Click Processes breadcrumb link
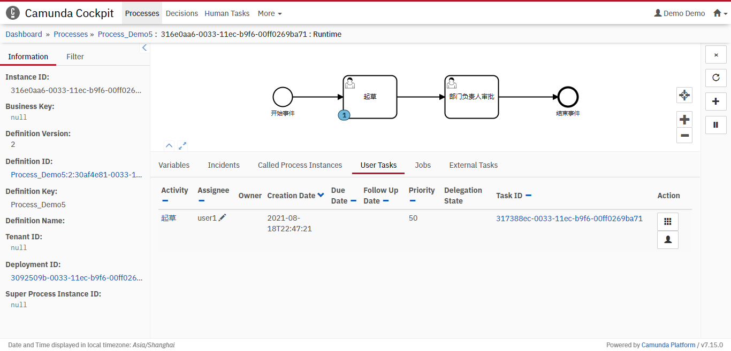This screenshot has height=351, width=731. tap(71, 34)
